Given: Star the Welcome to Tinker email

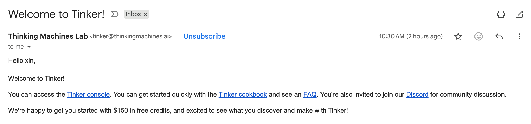Looking at the screenshot, I should pyautogui.click(x=458, y=36).
